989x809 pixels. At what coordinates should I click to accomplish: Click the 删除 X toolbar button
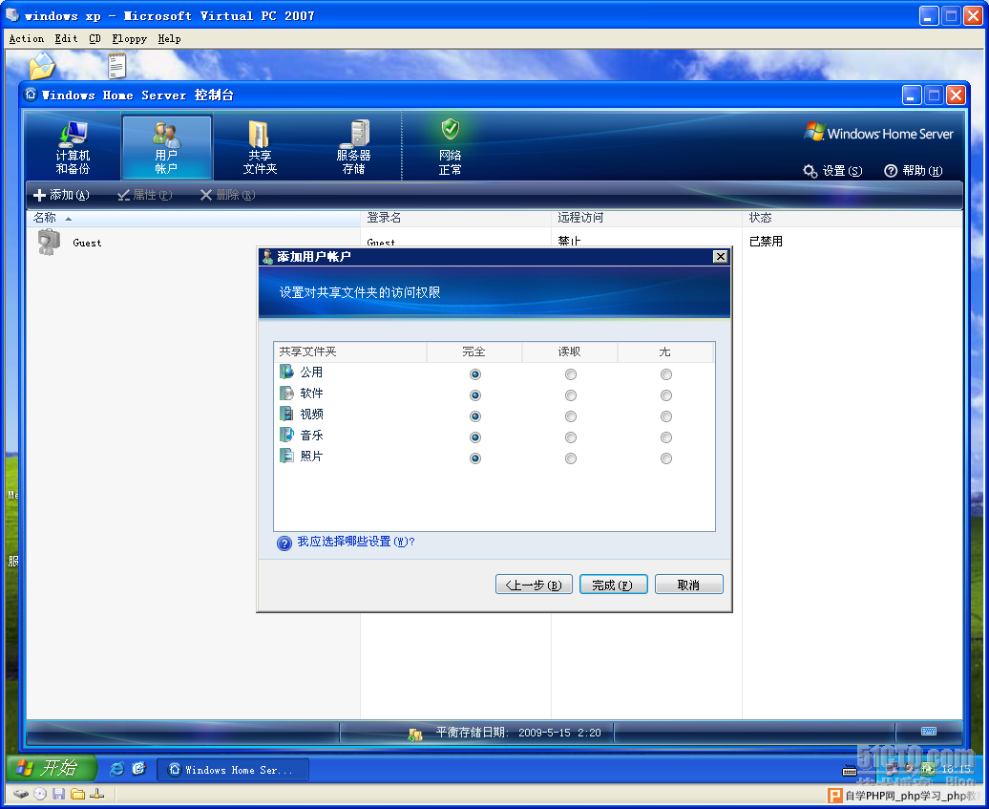228,195
